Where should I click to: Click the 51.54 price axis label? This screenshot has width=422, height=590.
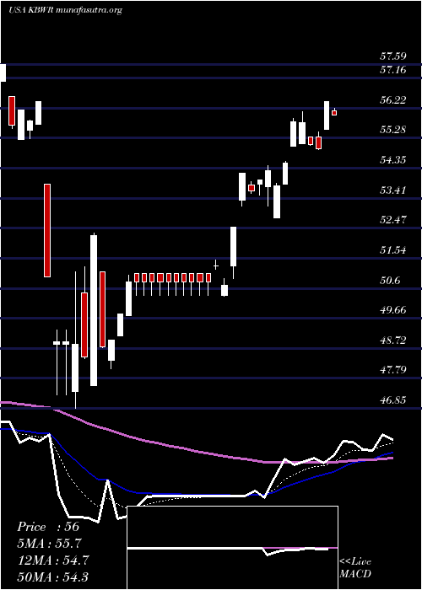click(x=393, y=250)
